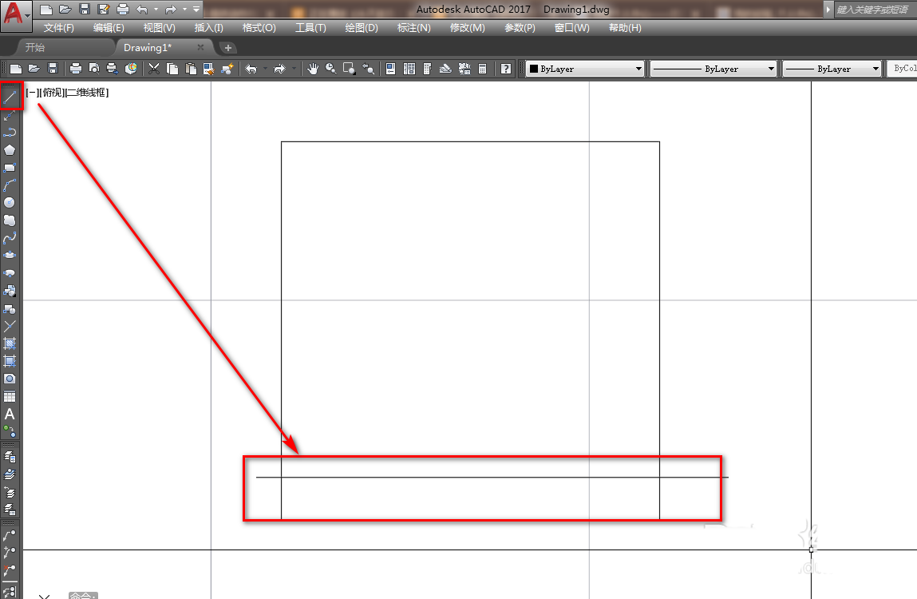
Task: Open the 文件(F) menu
Action: [59, 27]
